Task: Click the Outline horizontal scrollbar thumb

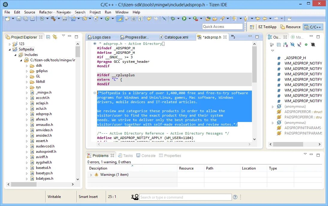Action: pos(288,144)
